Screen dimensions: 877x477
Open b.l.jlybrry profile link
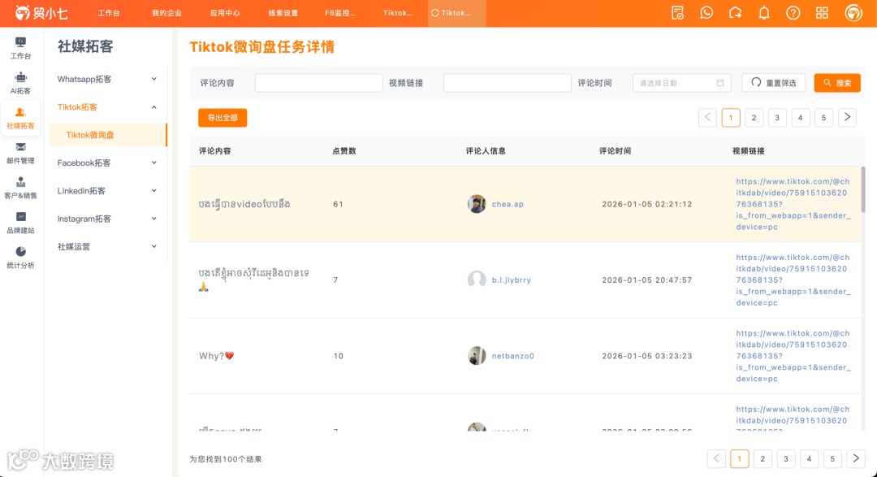(512, 280)
